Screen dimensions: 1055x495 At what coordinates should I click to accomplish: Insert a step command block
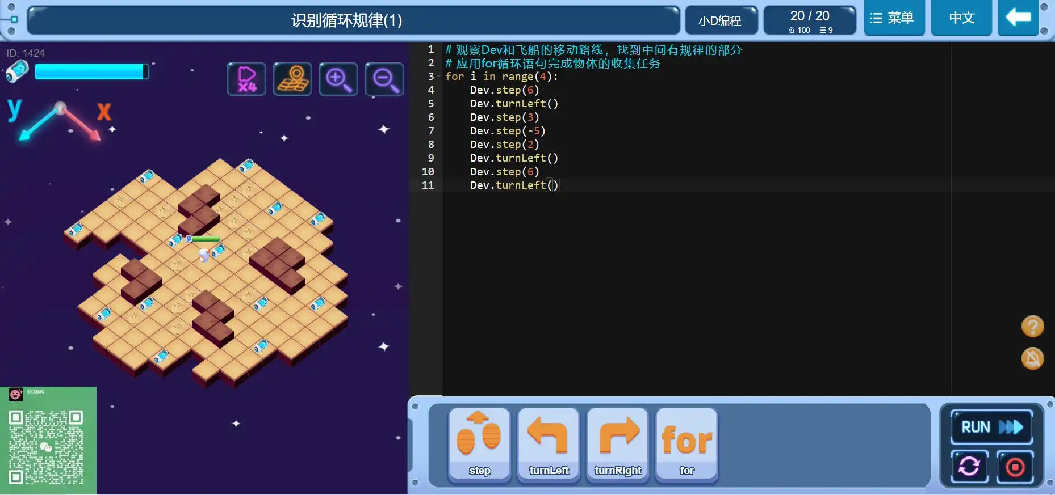pyautogui.click(x=479, y=444)
